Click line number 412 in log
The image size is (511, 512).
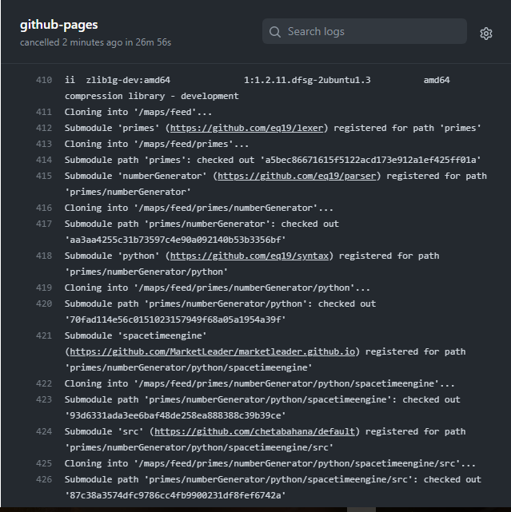pos(44,128)
